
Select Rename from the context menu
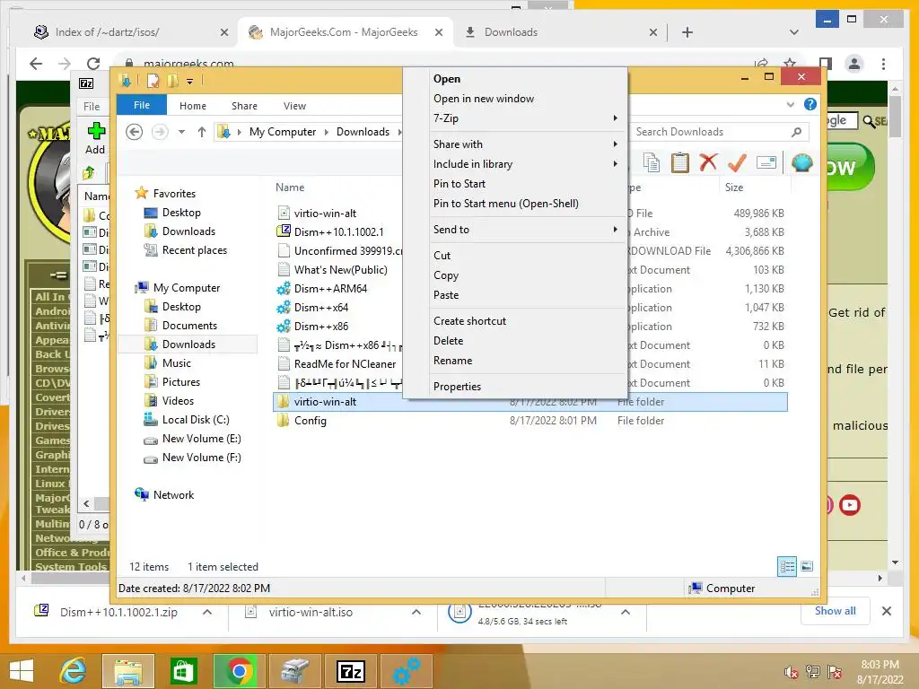tap(452, 361)
